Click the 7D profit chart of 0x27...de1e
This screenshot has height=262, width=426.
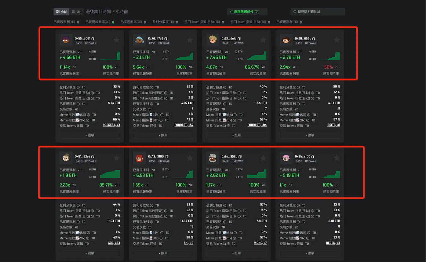point(257,56)
